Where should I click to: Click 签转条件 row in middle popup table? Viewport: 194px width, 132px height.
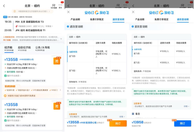[97, 82]
